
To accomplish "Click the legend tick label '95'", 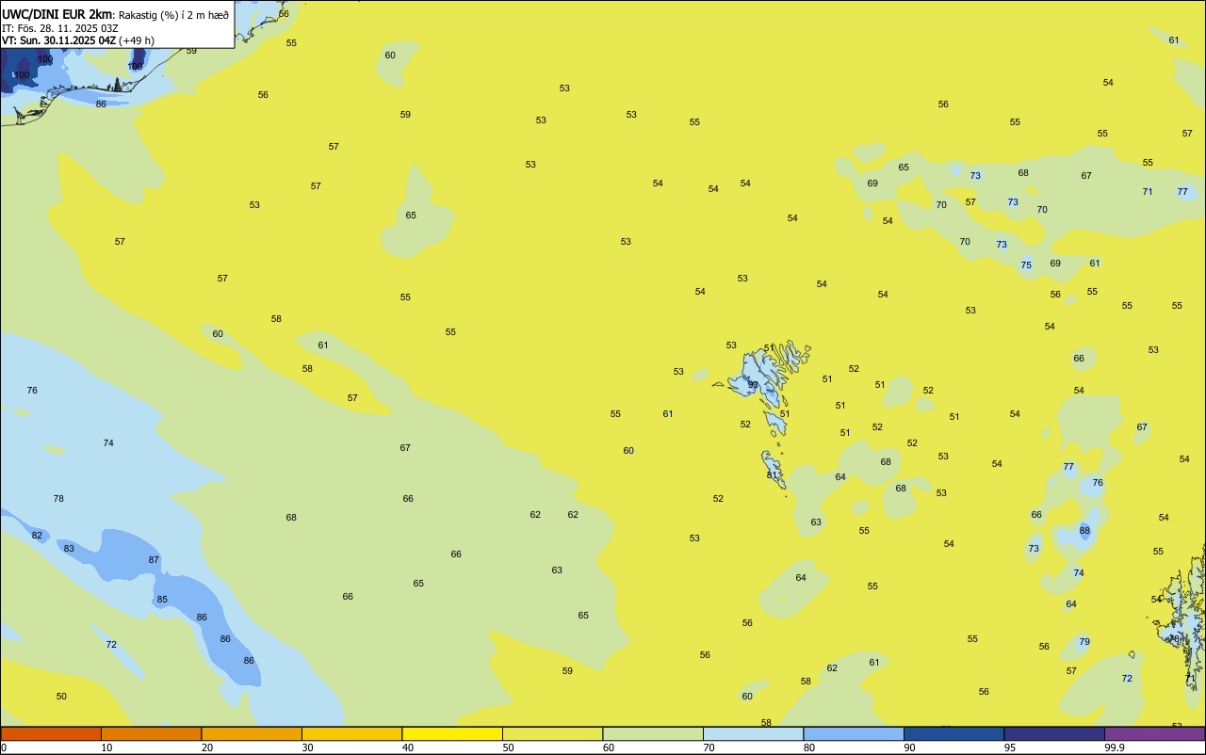I will [x=1010, y=747].
